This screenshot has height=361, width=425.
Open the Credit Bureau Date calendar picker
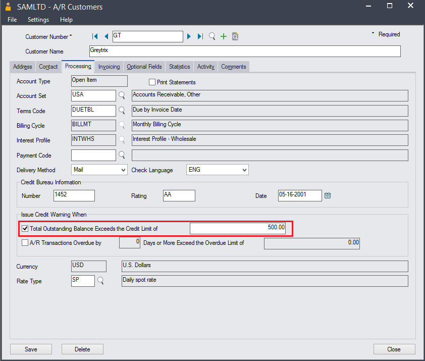(328, 195)
